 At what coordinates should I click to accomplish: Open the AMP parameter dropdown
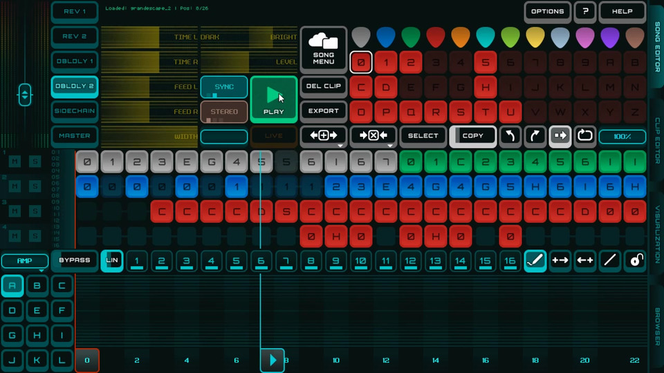[25, 261]
